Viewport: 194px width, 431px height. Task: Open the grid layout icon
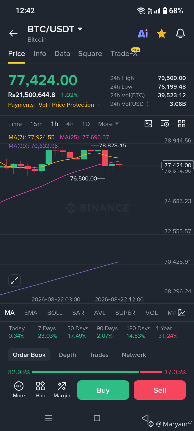click(182, 124)
